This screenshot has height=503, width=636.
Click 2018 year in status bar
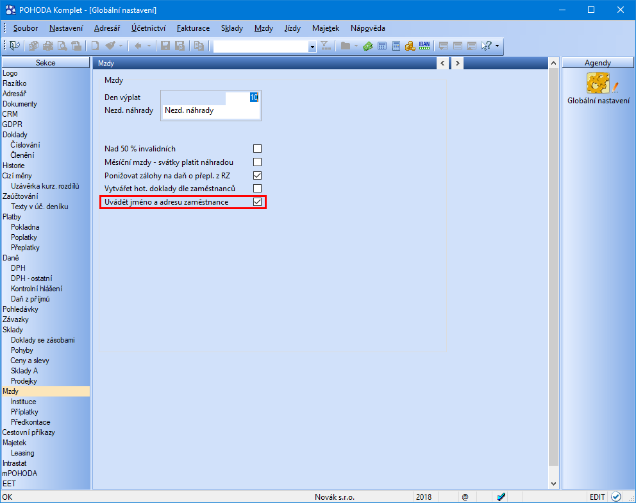pyautogui.click(x=423, y=497)
